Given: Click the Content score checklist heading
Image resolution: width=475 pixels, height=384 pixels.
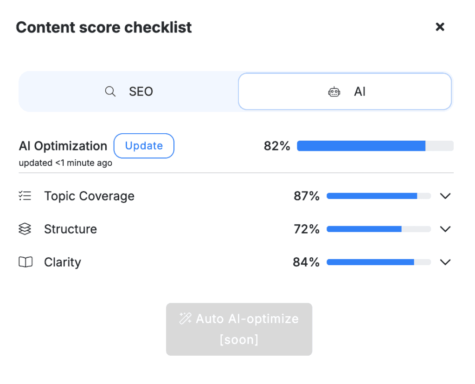Looking at the screenshot, I should [104, 27].
